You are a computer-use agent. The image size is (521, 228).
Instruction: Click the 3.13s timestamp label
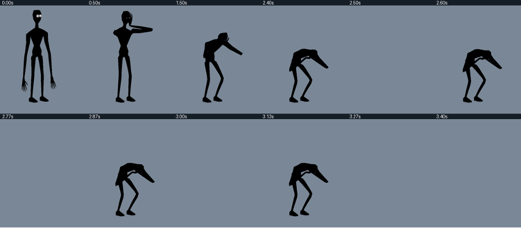click(268, 117)
